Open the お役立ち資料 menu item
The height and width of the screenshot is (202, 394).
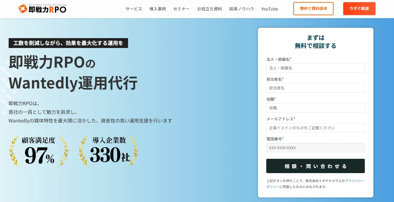209,9
